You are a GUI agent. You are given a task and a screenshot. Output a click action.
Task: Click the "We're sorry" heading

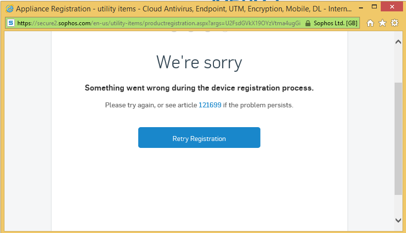click(199, 62)
